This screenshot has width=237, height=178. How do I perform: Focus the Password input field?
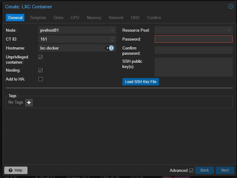[194, 39]
